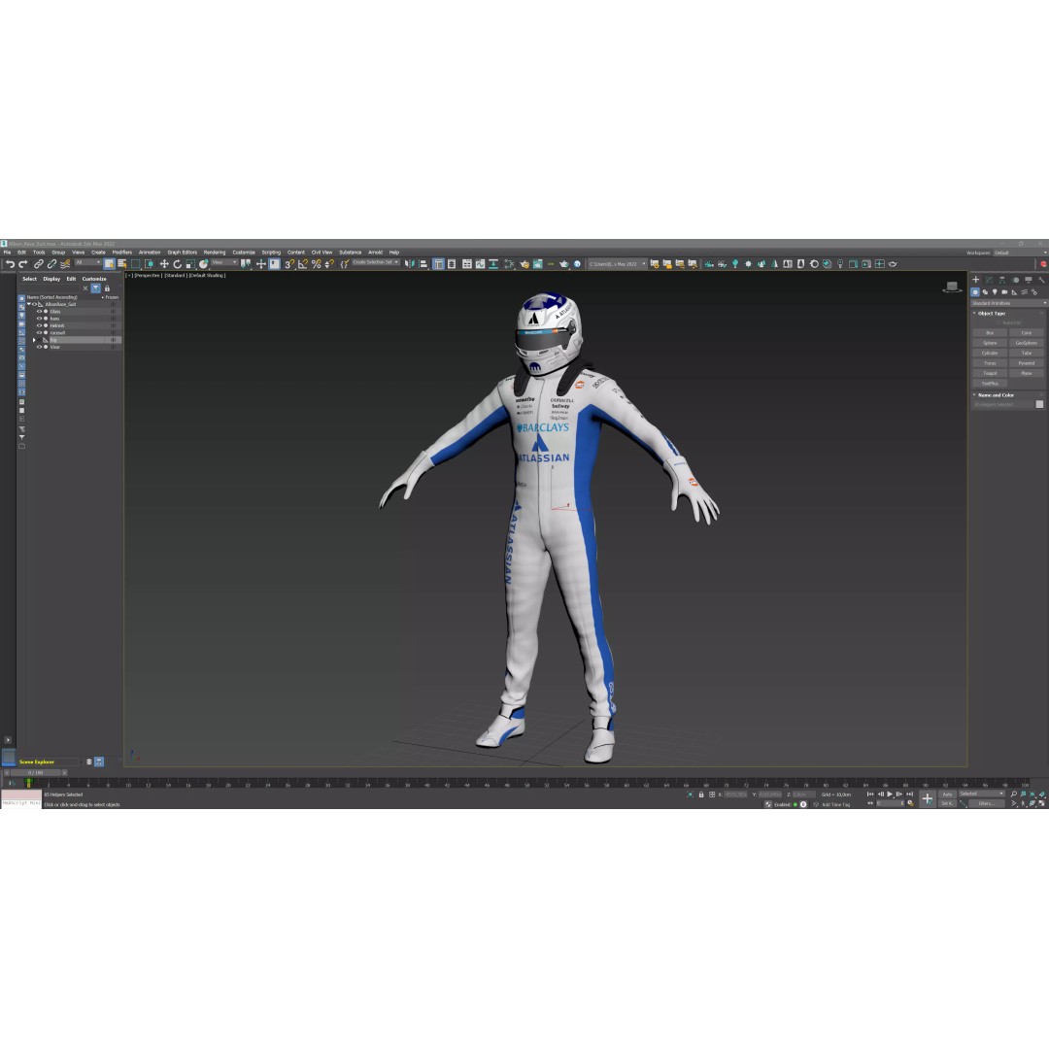Open Create Selection Set dropdown
The image size is (1049, 1049).
376,261
